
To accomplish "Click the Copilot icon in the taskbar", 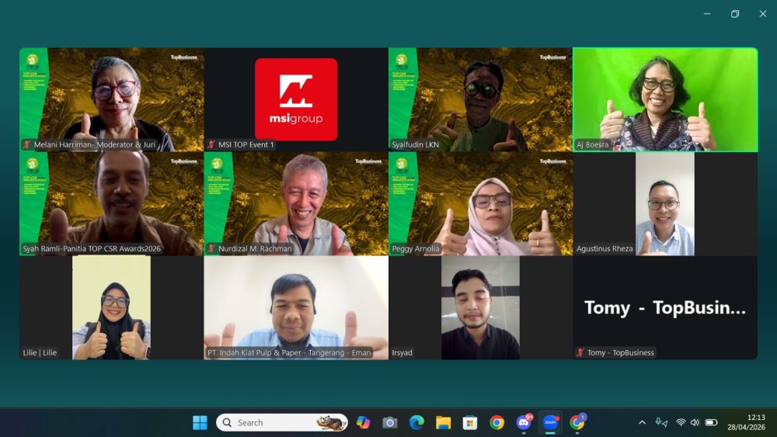I will [363, 422].
